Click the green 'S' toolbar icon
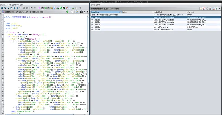 [x=45, y=8]
